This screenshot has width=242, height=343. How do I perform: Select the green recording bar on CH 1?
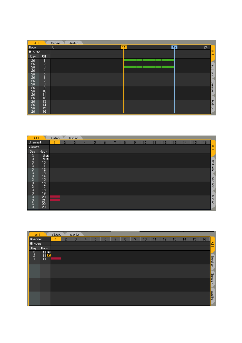pos(149,60)
